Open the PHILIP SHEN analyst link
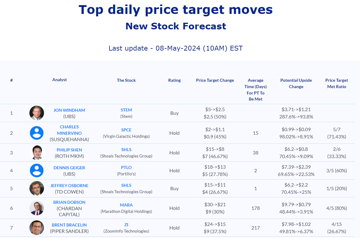Image resolution: width=360 pixels, height=238 pixels. (x=69, y=150)
